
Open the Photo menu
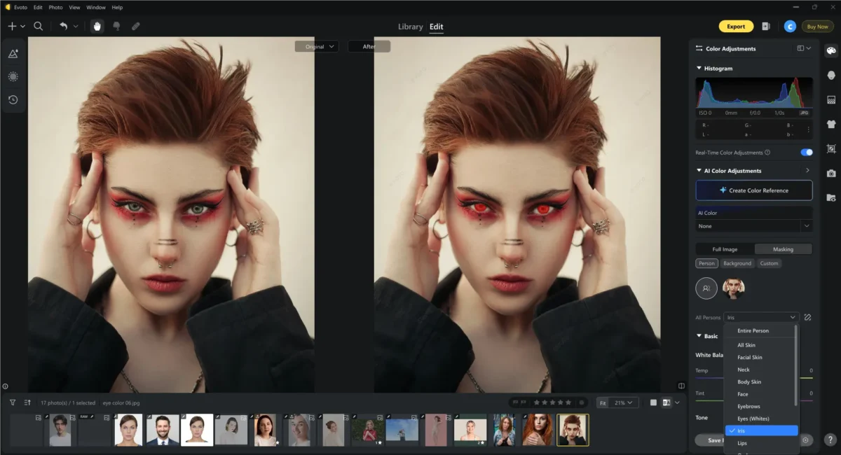coord(55,7)
